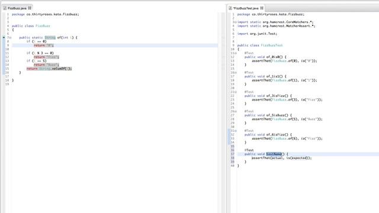Close the FizzBuzz.java tab
This screenshot has width=379, height=213.
point(30,8)
